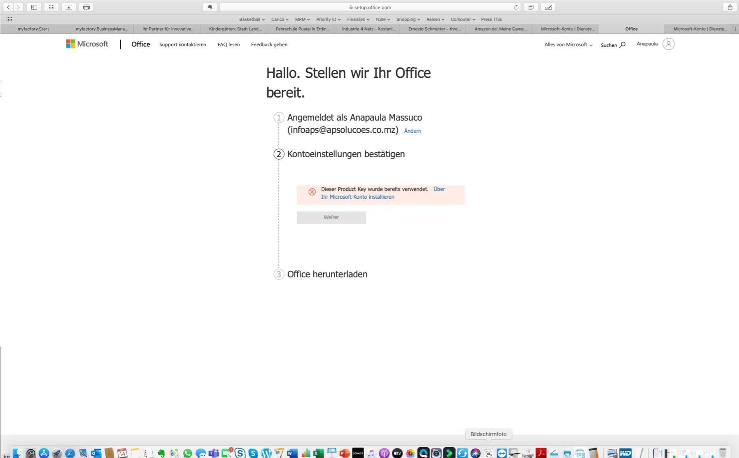Open Sonos app in the Dock

click(358, 453)
